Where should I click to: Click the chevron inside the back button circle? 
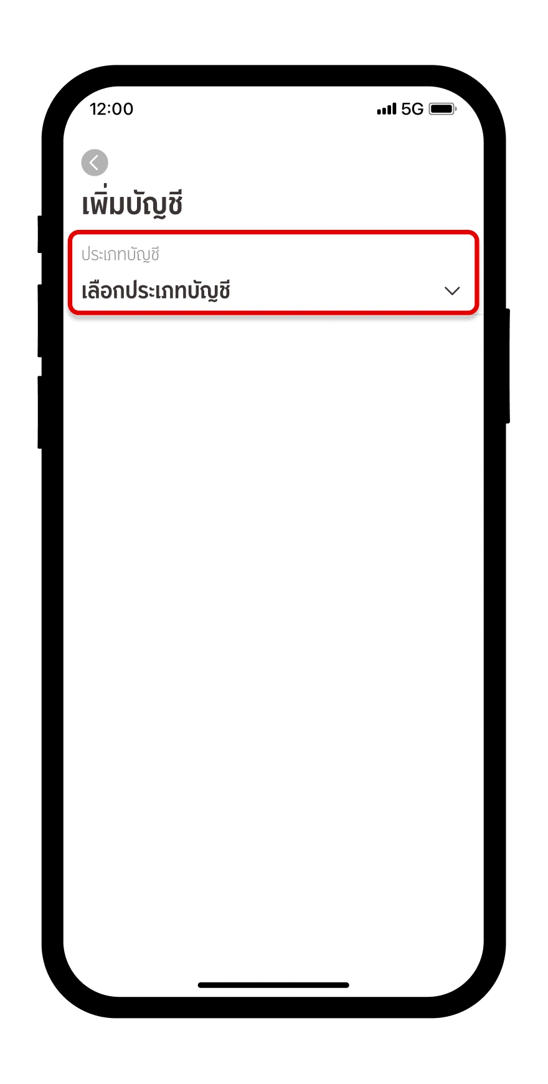94,163
